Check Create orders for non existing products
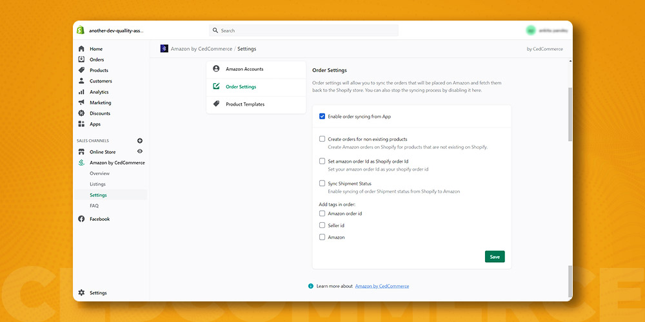645x322 pixels. tap(322, 139)
